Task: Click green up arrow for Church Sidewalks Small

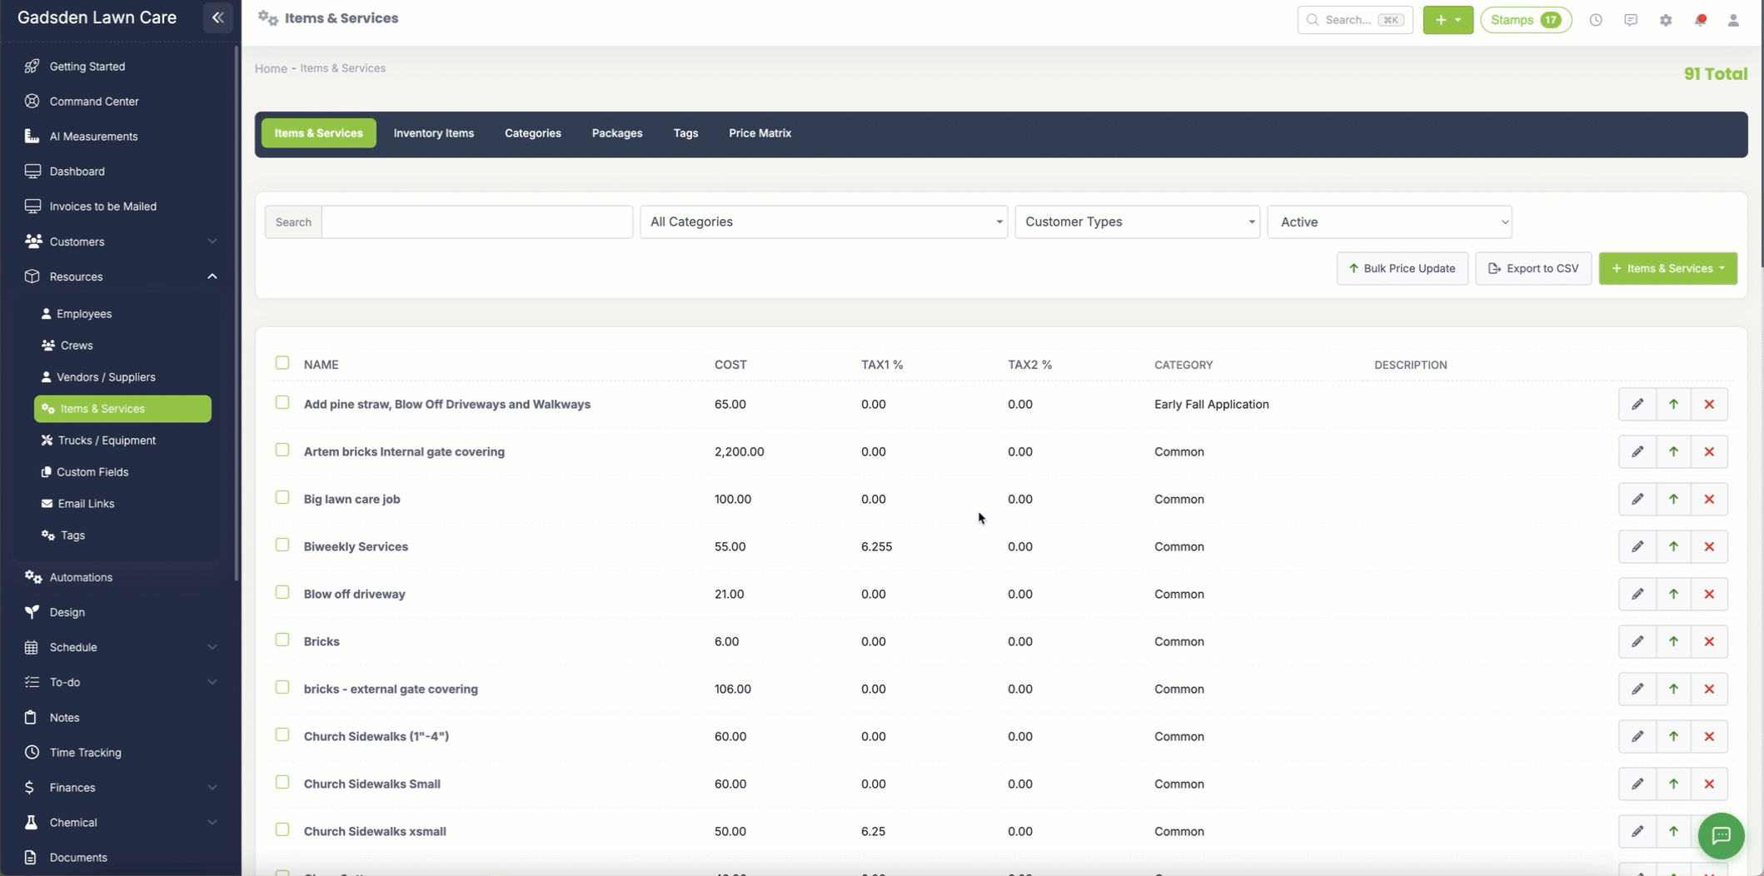Action: (x=1673, y=784)
